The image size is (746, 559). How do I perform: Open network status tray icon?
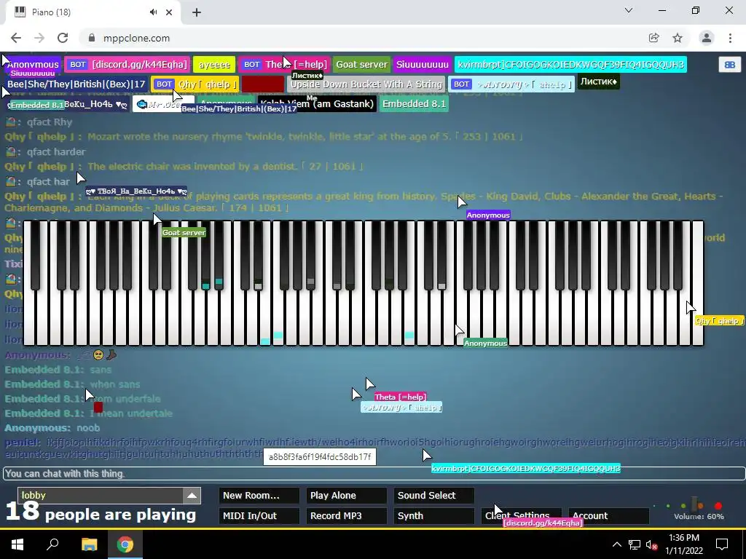[635, 544]
